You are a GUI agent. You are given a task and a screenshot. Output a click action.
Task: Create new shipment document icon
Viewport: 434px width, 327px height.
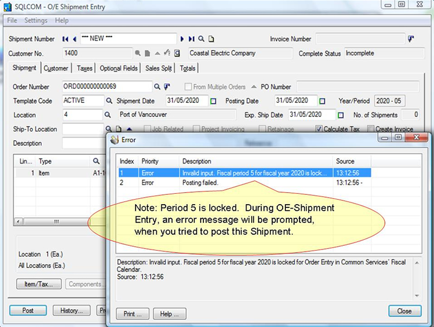pos(211,39)
